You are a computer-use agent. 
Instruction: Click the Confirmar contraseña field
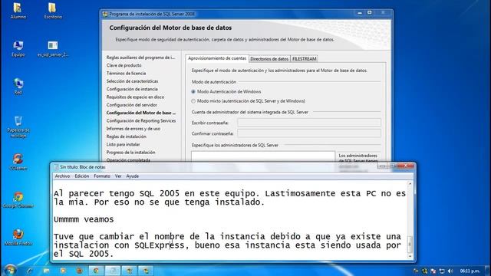(x=309, y=133)
